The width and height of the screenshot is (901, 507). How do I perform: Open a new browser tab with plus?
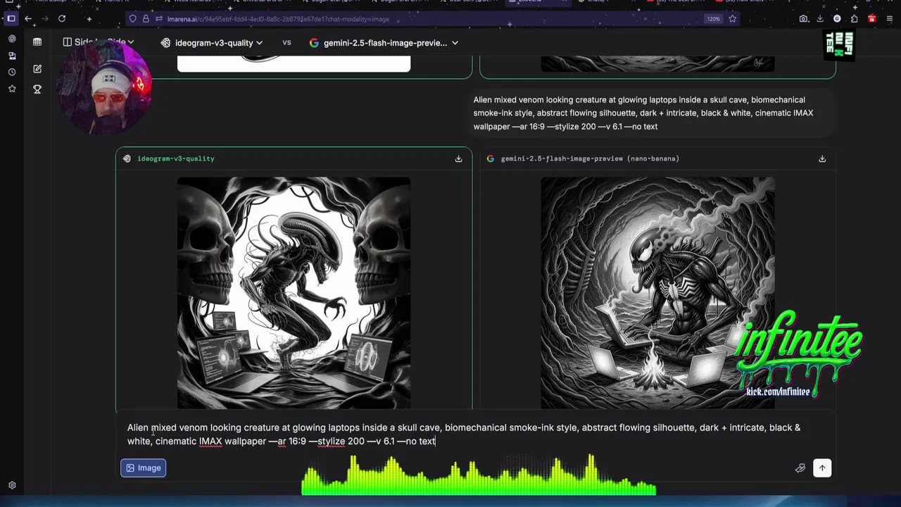pos(89,19)
